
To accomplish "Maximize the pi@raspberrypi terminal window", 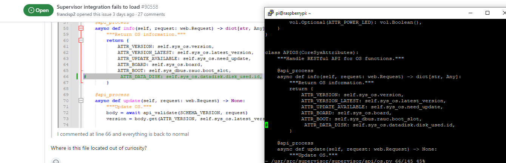I will [487, 13].
